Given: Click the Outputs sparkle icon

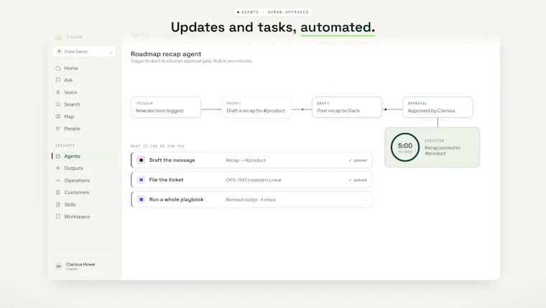Looking at the screenshot, I should tap(57, 168).
